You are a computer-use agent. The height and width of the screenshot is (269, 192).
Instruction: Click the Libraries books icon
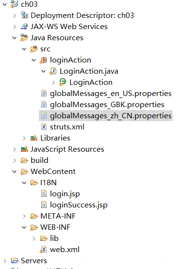coord(34,138)
